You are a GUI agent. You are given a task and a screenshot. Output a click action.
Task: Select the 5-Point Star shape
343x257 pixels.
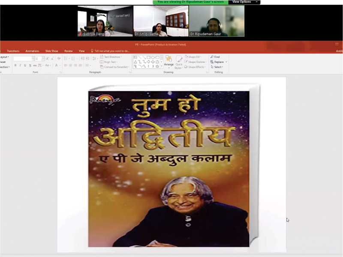click(157, 66)
